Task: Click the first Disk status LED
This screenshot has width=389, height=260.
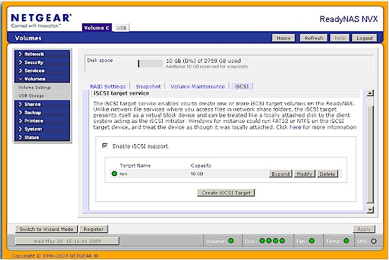Action: pyautogui.click(x=262, y=241)
